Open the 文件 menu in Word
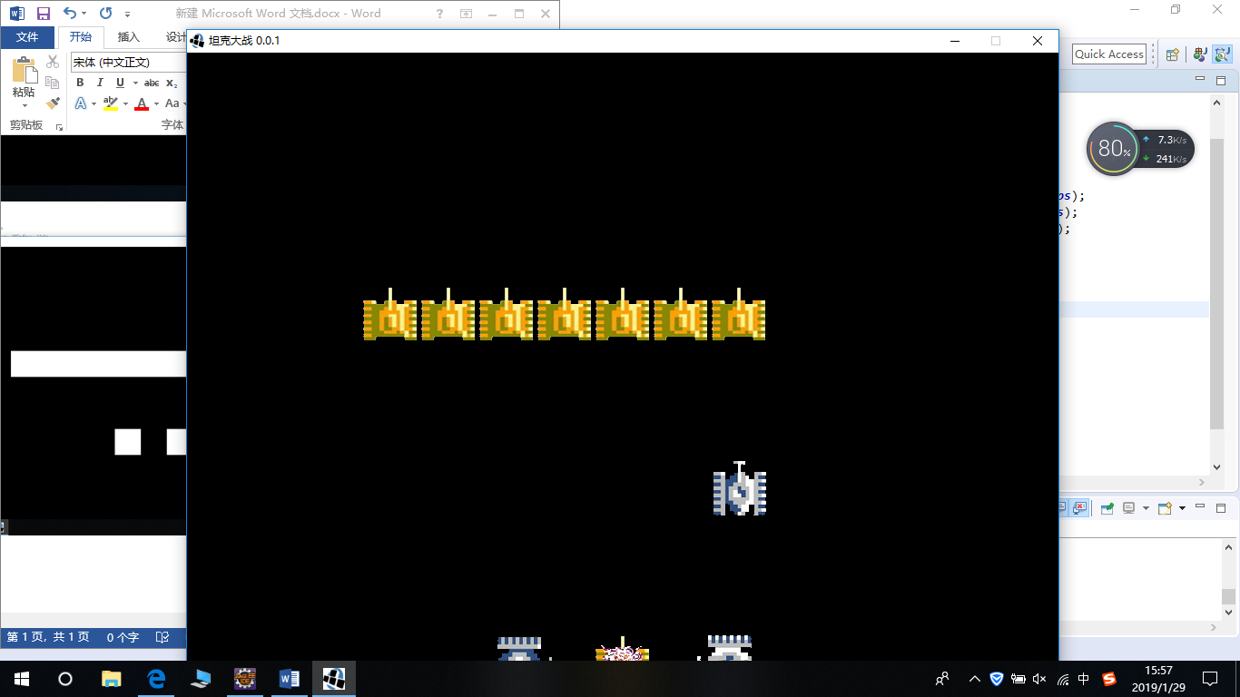 27,37
